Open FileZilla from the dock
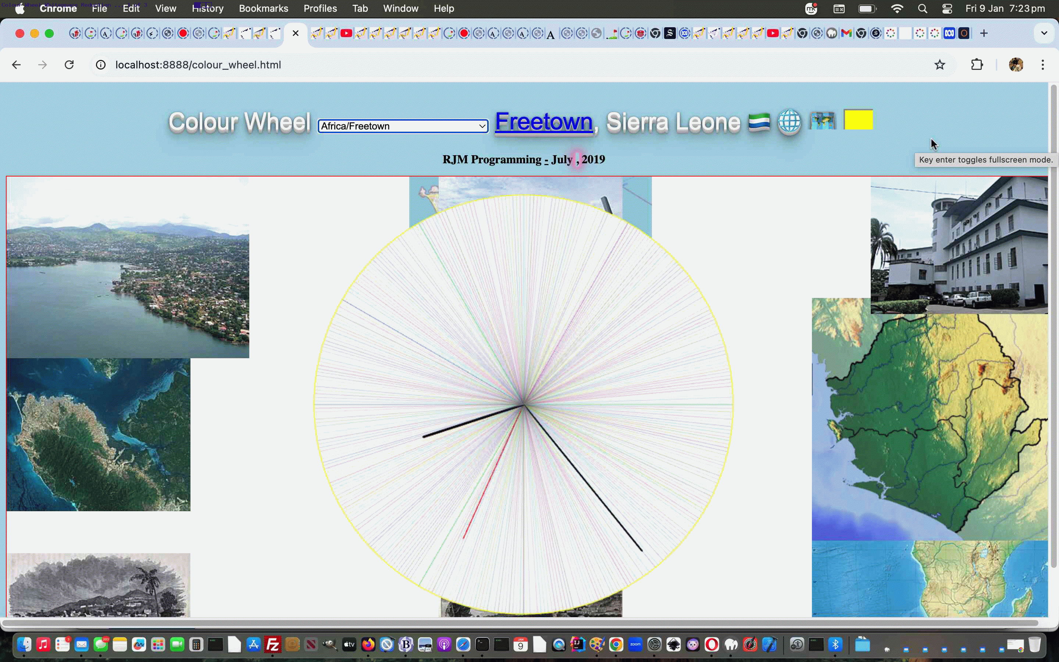Viewport: 1059px width, 662px height. tap(272, 644)
